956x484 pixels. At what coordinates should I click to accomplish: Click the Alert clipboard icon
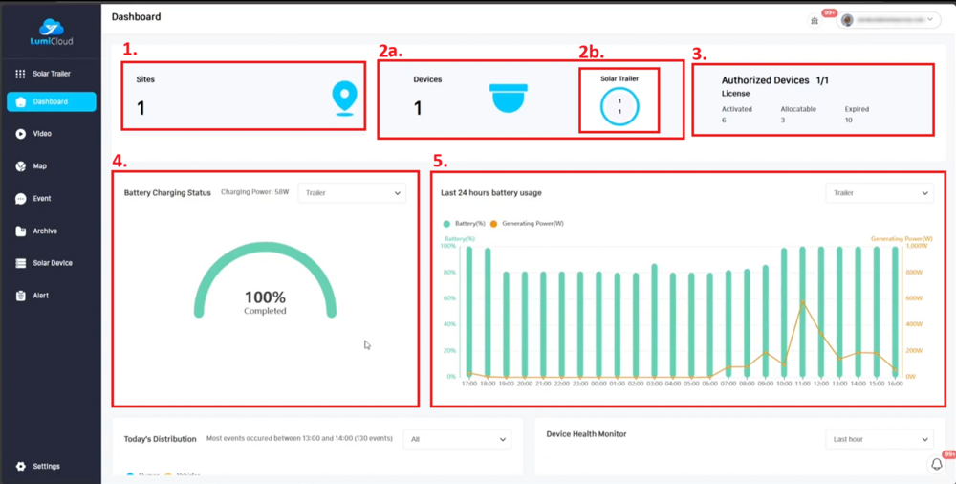tap(20, 296)
